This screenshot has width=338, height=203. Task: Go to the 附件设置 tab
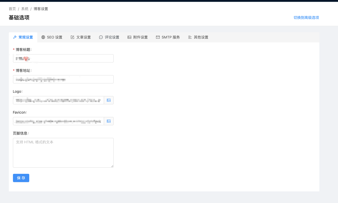pyautogui.click(x=138, y=37)
